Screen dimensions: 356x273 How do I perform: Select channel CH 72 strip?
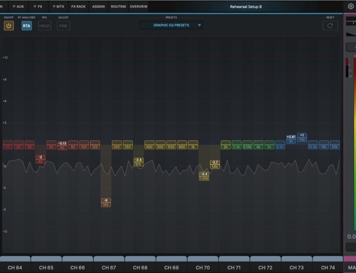click(265, 267)
